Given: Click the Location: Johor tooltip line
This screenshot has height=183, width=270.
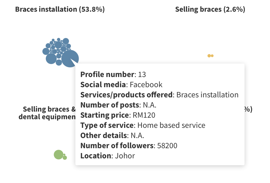Looking at the screenshot, I should coord(107,156).
